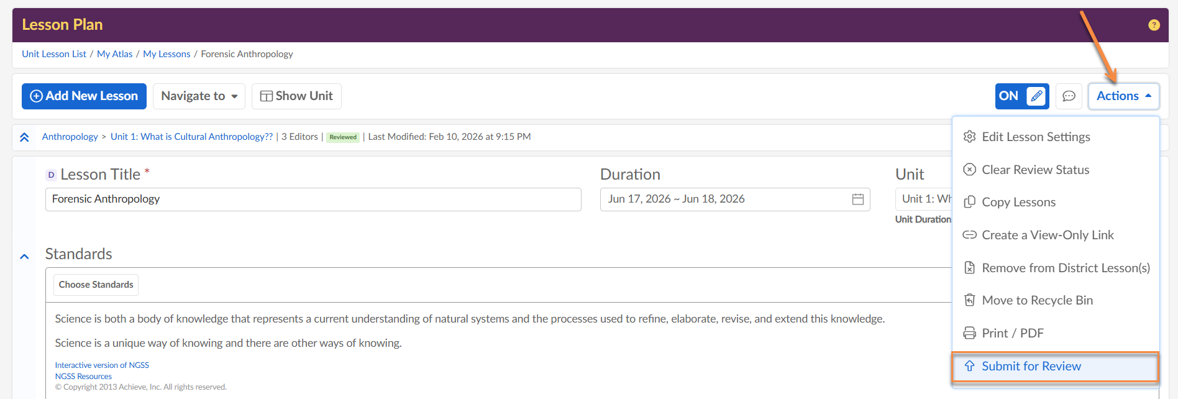Click Clear Review Status option

pos(1034,170)
